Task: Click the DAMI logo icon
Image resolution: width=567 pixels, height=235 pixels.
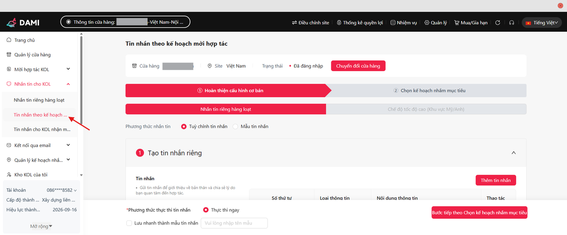Action: pyautogui.click(x=12, y=22)
